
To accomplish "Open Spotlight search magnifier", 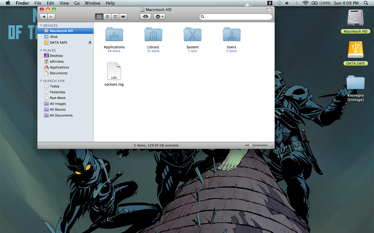I will 366,3.
